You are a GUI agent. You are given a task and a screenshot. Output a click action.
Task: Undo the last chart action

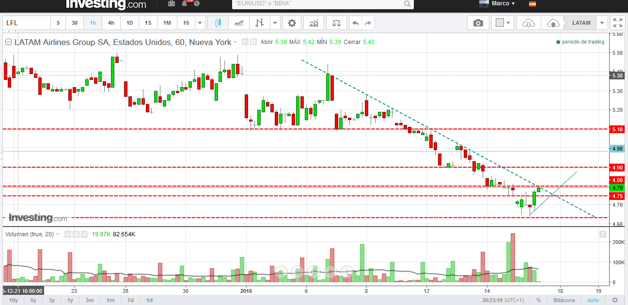click(356, 23)
